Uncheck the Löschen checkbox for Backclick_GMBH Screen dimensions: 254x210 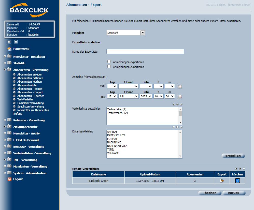237,181
